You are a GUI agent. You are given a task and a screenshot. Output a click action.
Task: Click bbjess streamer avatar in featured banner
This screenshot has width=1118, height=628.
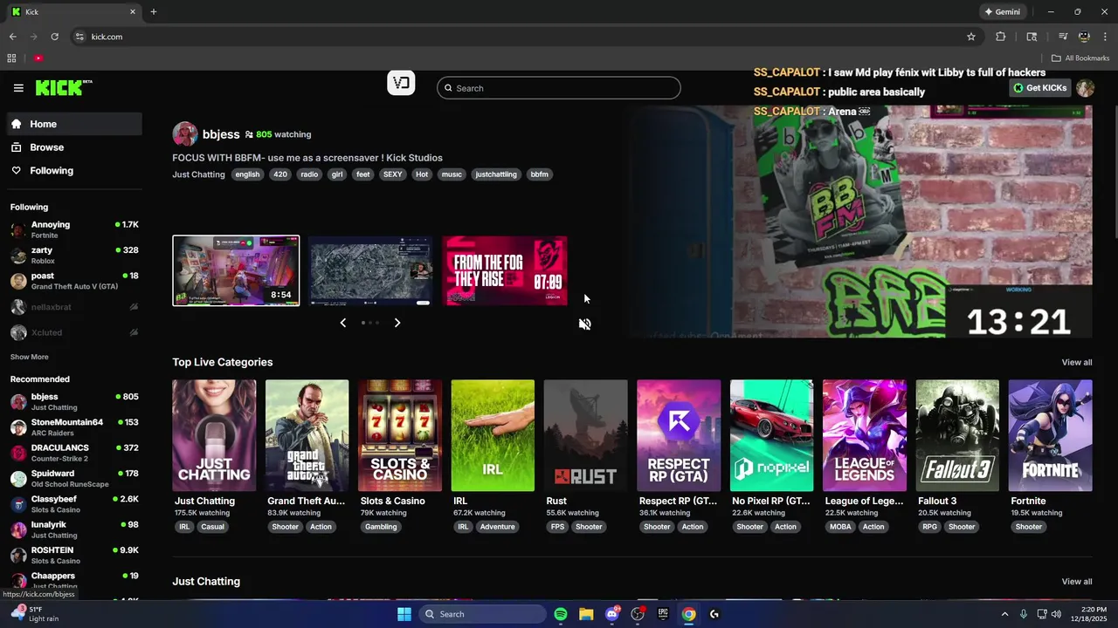point(185,134)
